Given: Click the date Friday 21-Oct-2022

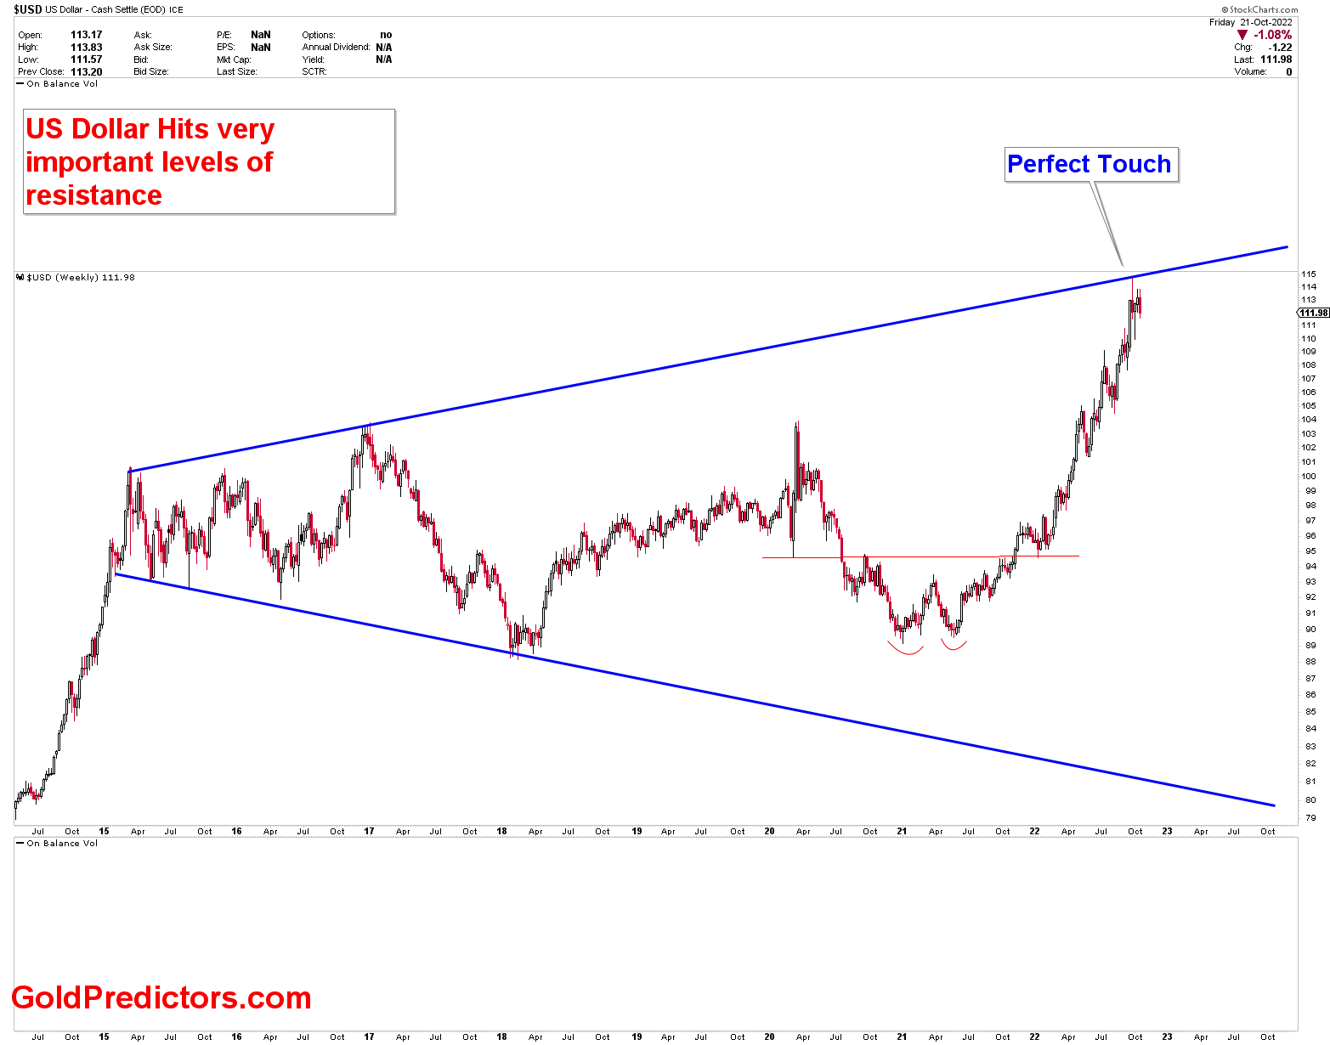Looking at the screenshot, I should [1251, 22].
